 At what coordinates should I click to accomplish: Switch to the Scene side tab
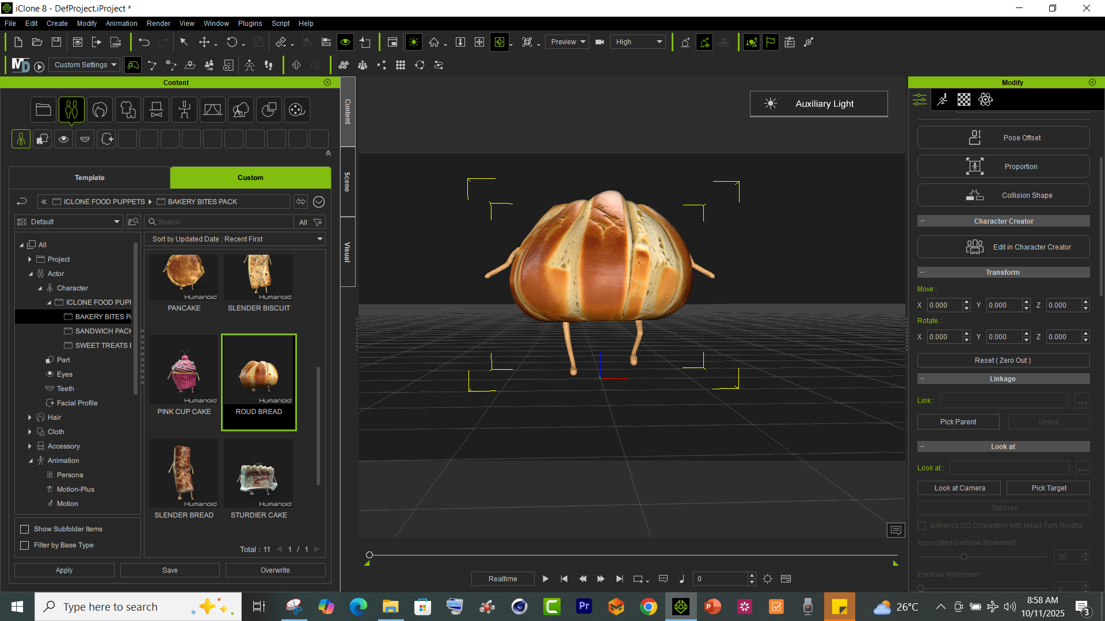(348, 182)
